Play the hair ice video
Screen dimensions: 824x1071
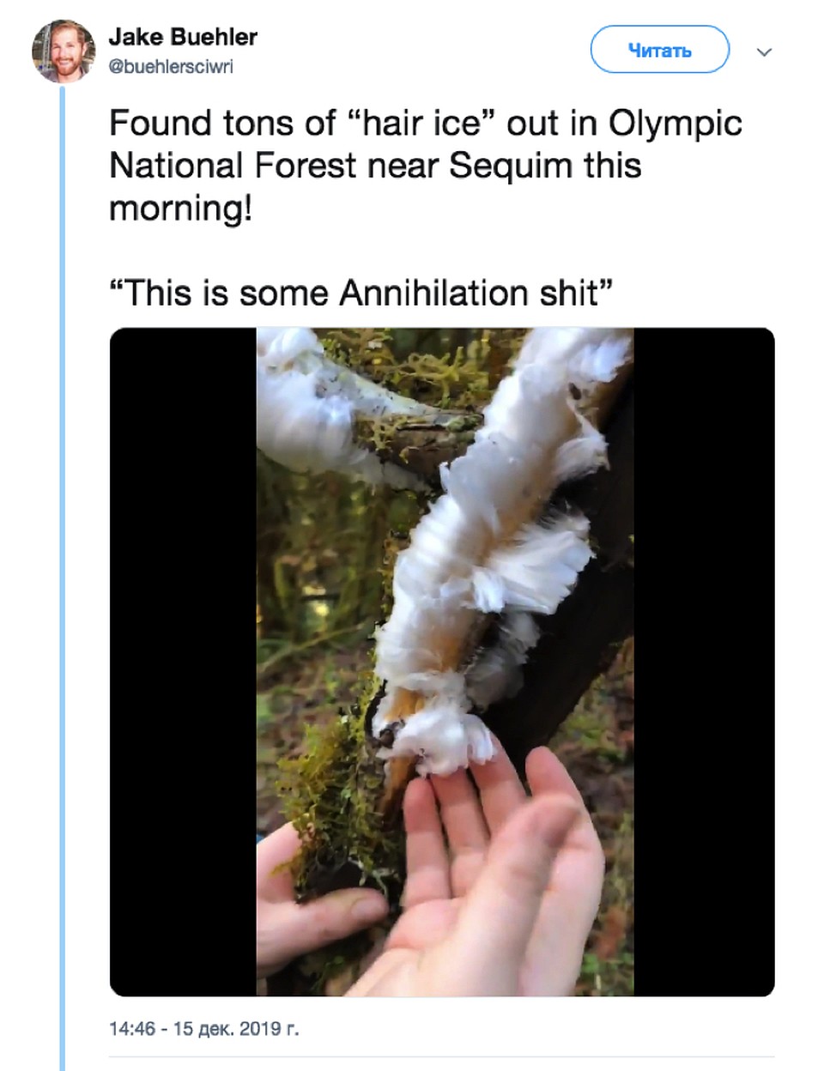coord(442,662)
